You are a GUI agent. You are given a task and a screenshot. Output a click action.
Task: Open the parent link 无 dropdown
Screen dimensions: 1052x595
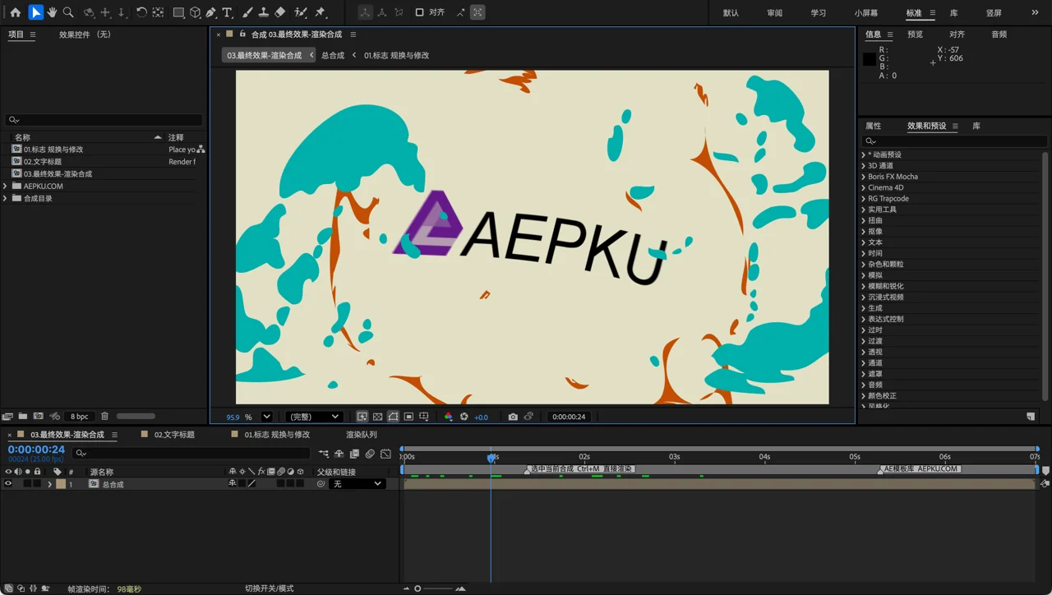[x=356, y=484]
